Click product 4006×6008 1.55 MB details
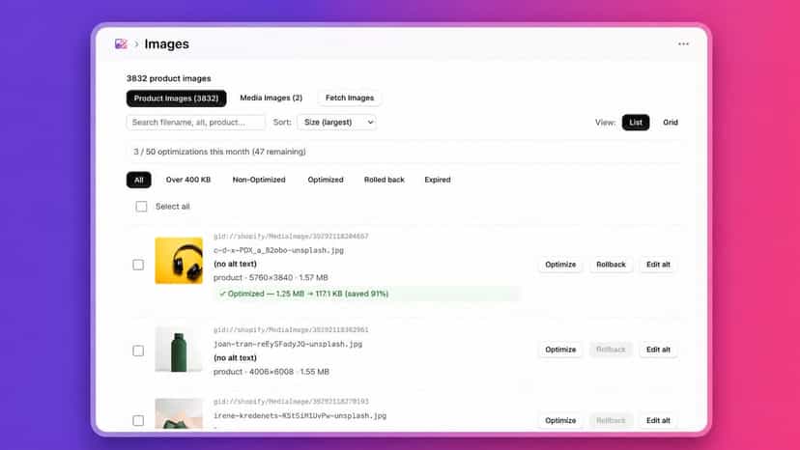This screenshot has width=800, height=450. point(271,372)
